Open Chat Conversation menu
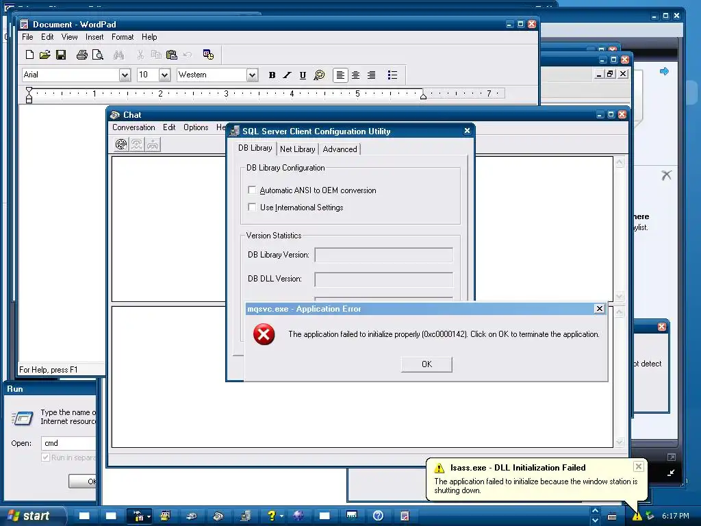701x526 pixels. (133, 127)
